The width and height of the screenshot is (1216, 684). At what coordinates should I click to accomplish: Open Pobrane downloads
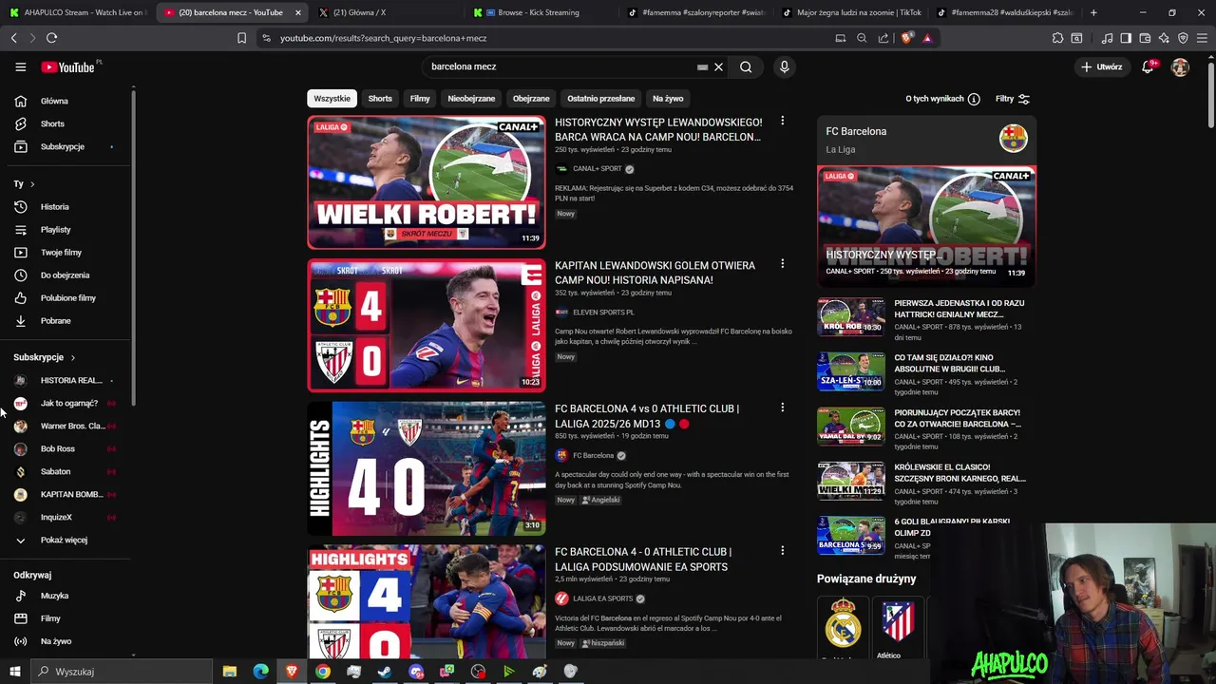point(66,320)
